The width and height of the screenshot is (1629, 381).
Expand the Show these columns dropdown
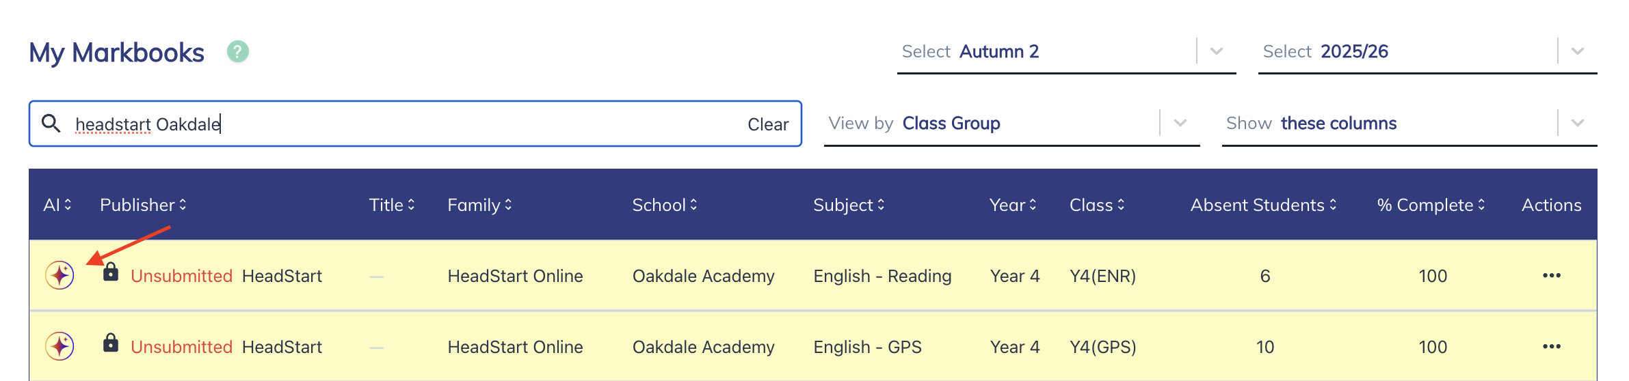pyautogui.click(x=1577, y=124)
